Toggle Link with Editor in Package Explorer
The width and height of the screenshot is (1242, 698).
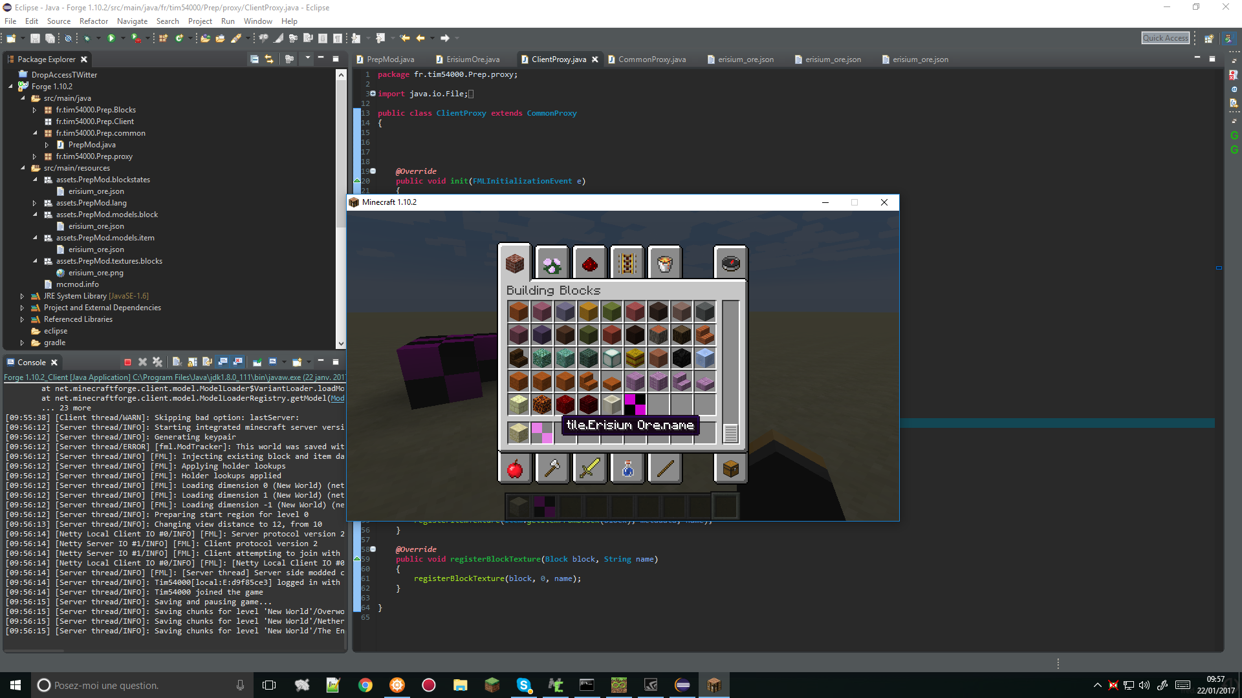(x=269, y=59)
